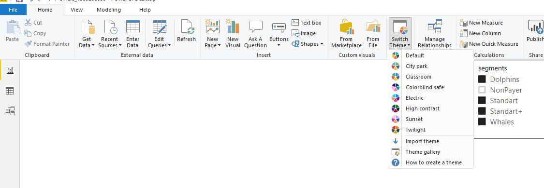This screenshot has height=188, width=544.
Task: Create a New Column
Action: pos(480,33)
